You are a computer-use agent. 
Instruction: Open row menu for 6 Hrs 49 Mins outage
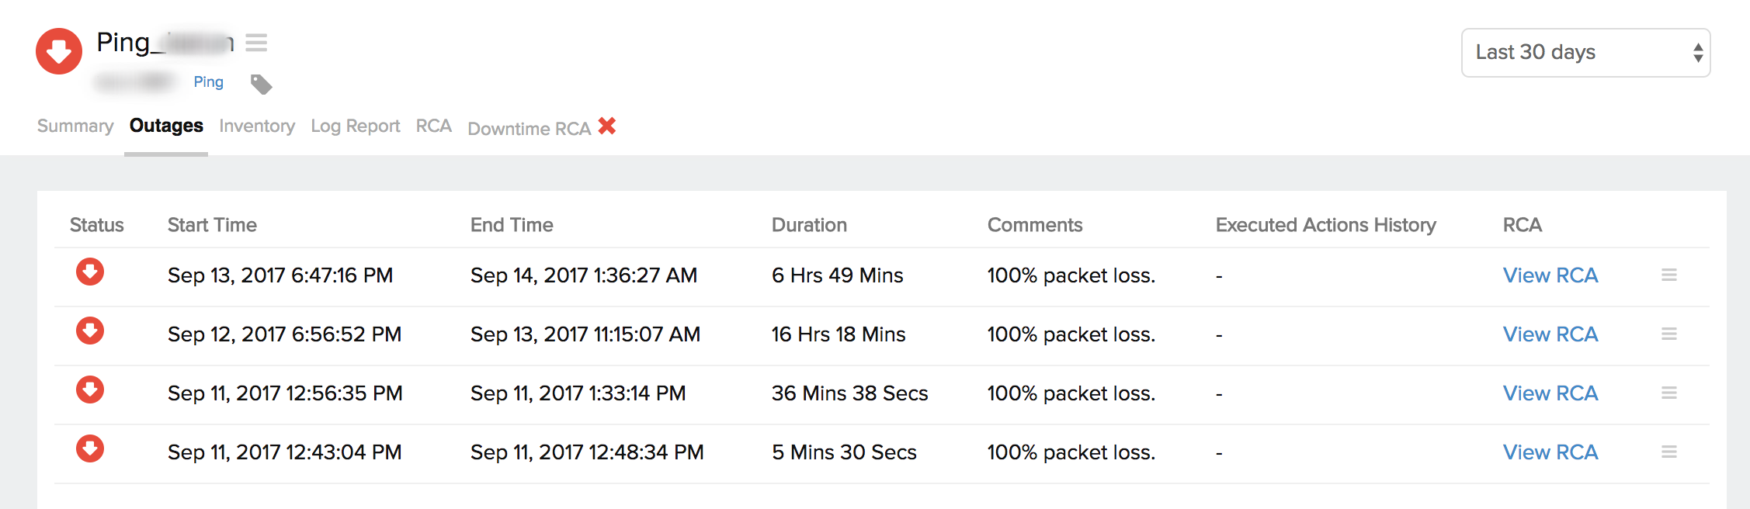tap(1668, 275)
